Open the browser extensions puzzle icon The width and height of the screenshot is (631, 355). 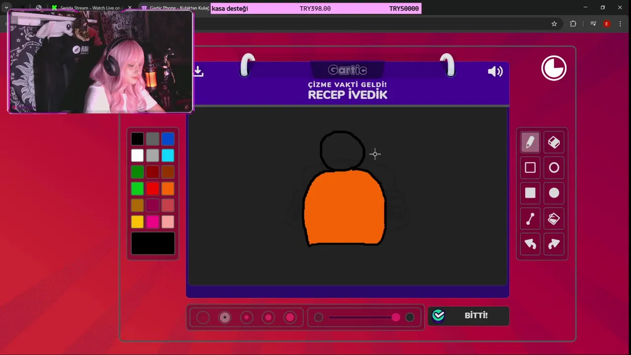573,24
